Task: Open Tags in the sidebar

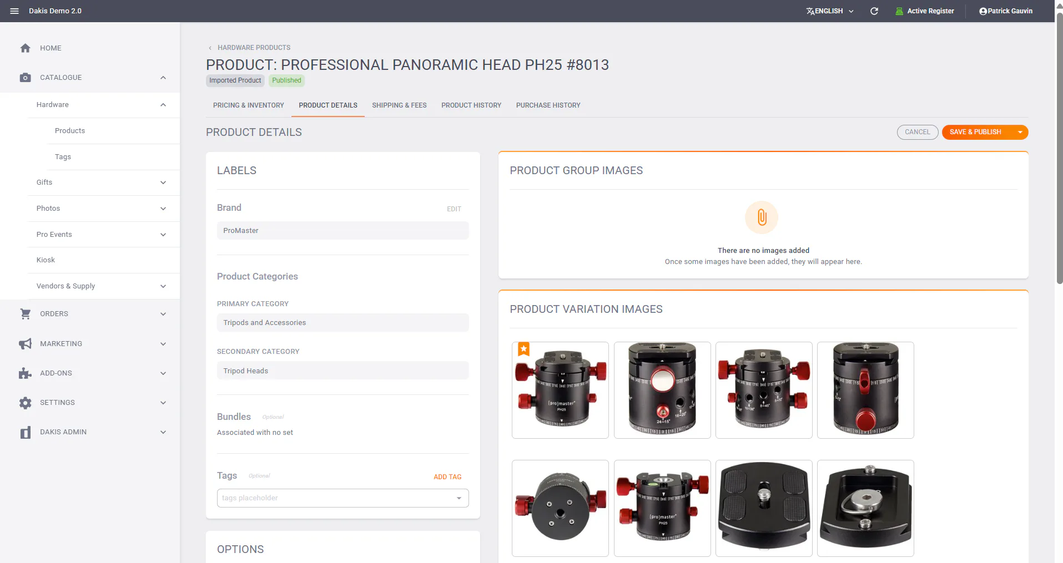Action: point(63,157)
